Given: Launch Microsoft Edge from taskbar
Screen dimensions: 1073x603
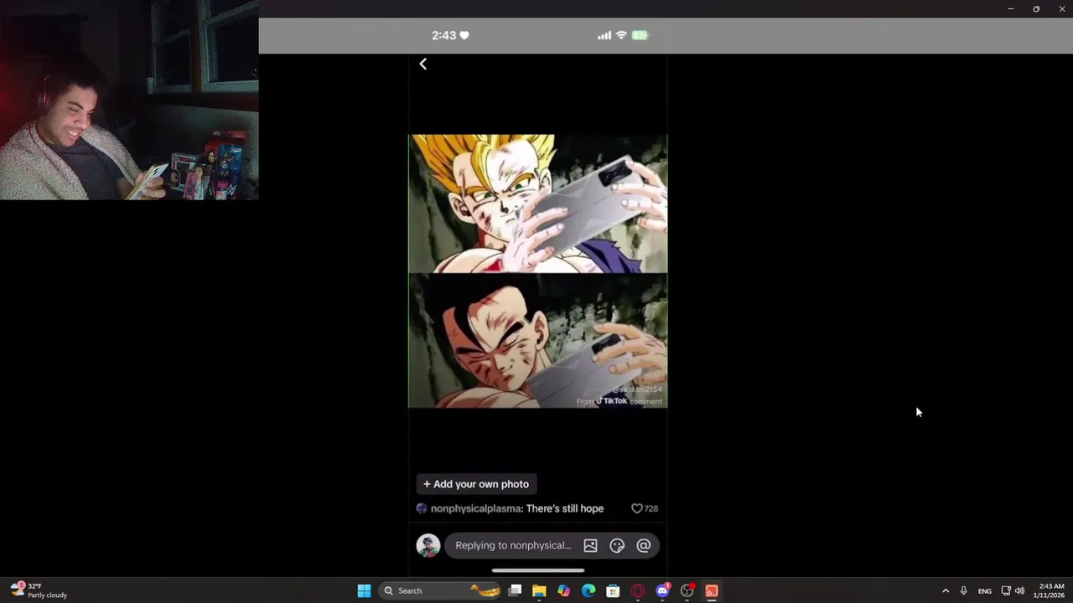Looking at the screenshot, I should (x=588, y=590).
